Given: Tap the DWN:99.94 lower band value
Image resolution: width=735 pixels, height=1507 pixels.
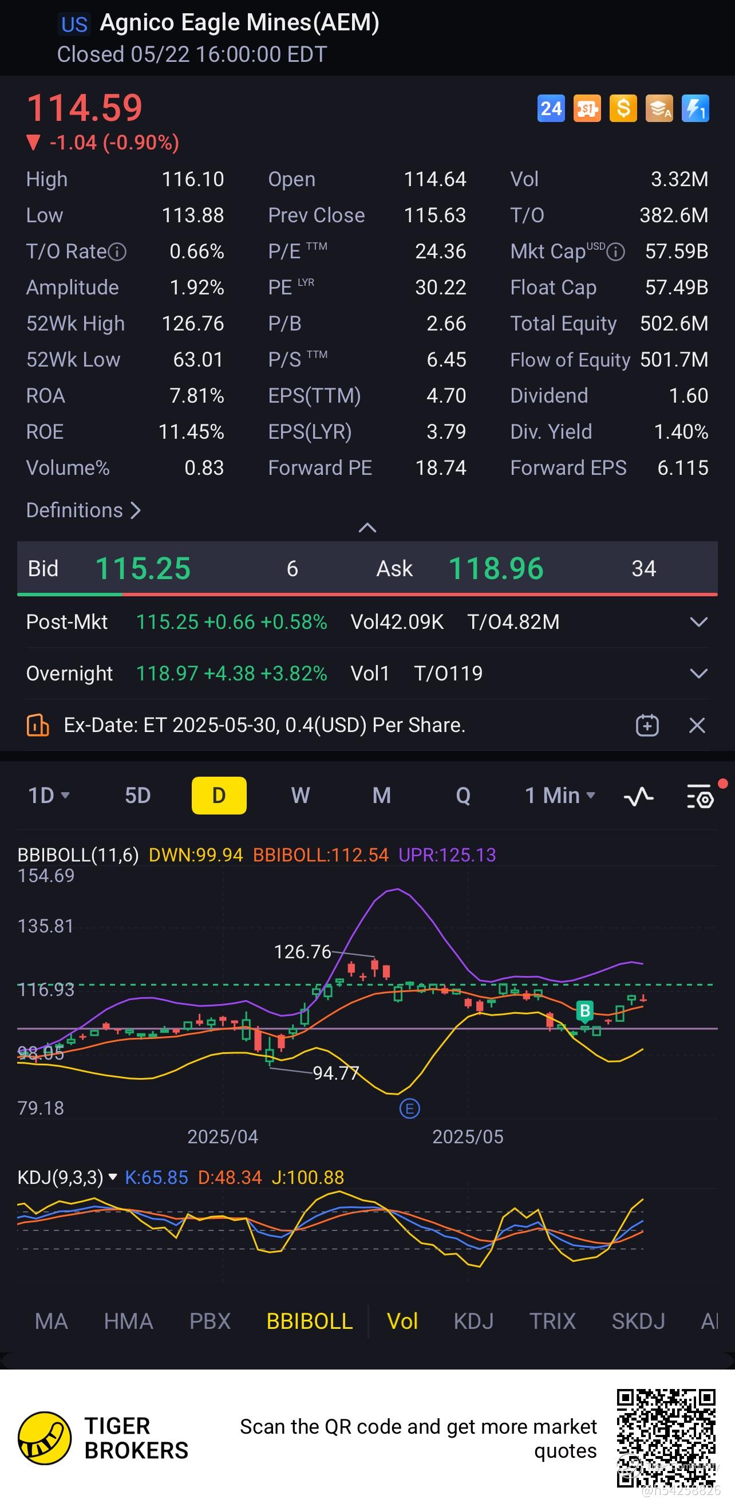Looking at the screenshot, I should [x=196, y=855].
